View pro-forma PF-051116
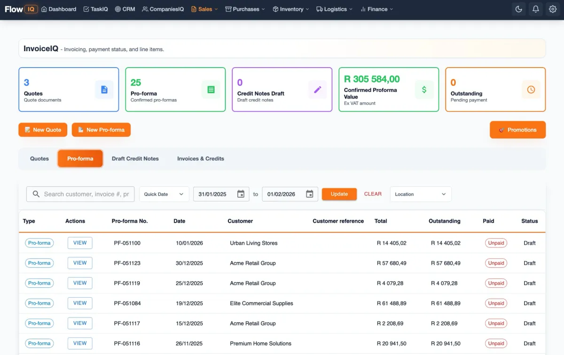The width and height of the screenshot is (564, 355). pos(80,343)
